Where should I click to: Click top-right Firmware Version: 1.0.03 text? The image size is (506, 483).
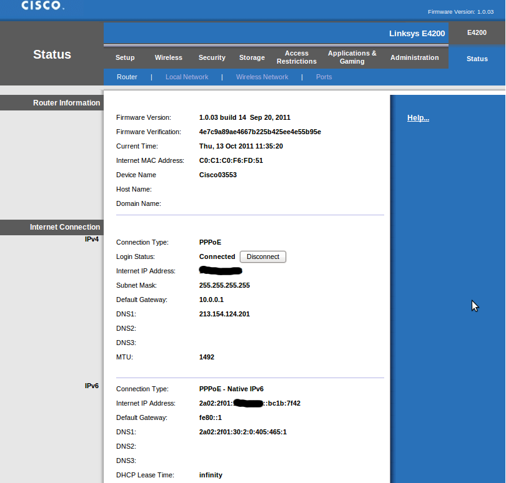tap(461, 12)
